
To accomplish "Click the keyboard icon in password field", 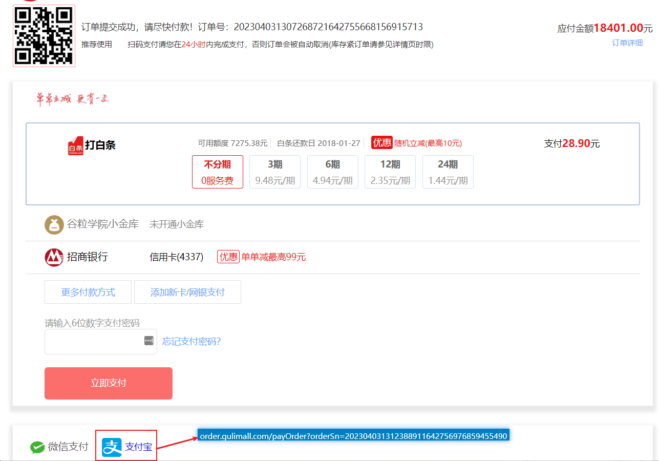I will click(x=148, y=341).
